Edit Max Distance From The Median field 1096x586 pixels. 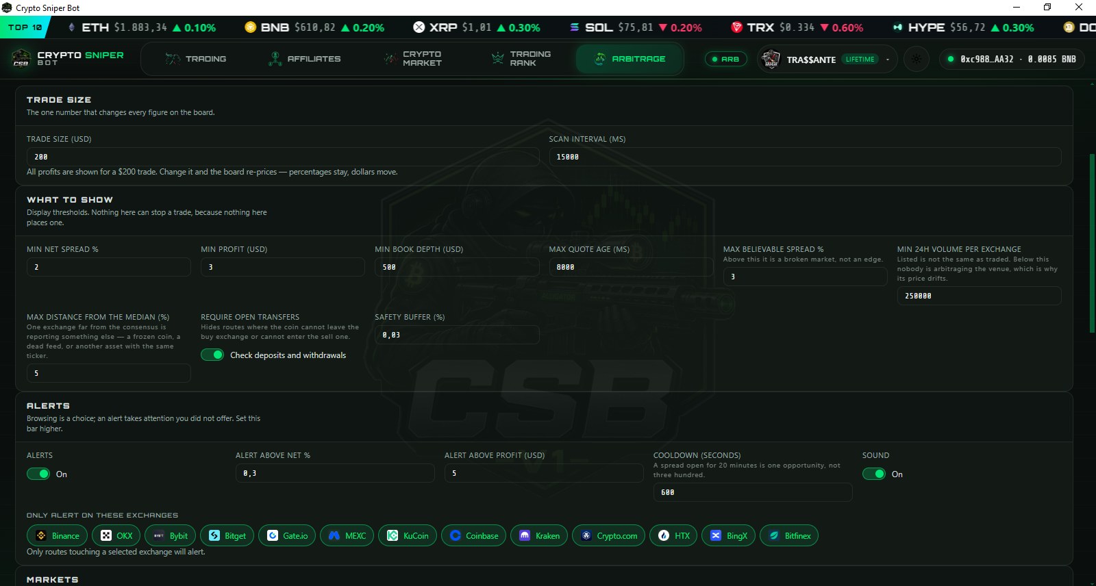(x=108, y=373)
